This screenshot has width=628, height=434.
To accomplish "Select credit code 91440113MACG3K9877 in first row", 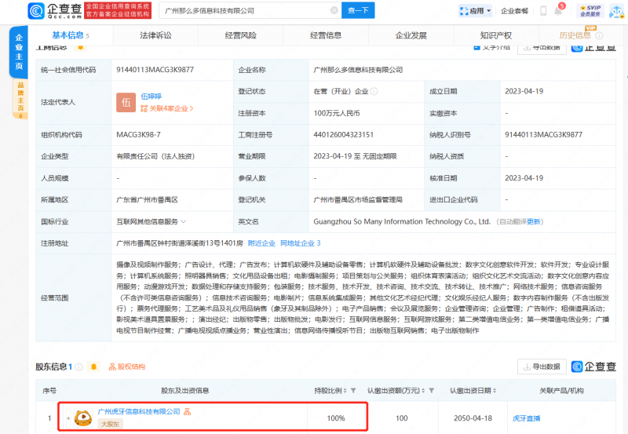I will click(155, 70).
